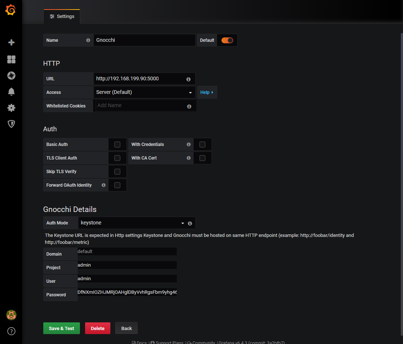Show the Name field info tooltip
Viewport: 403px width, 344px height.
pyautogui.click(x=88, y=40)
